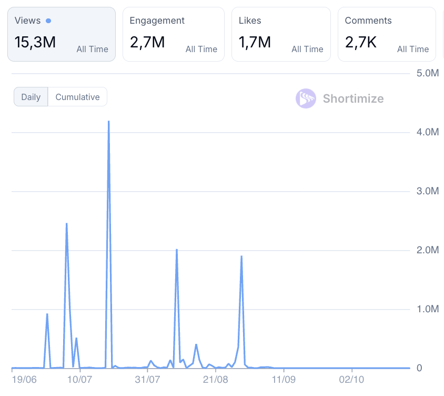Click the chart peak near 2.5M
The width and height of the screenshot is (444, 396).
pyautogui.click(x=66, y=224)
